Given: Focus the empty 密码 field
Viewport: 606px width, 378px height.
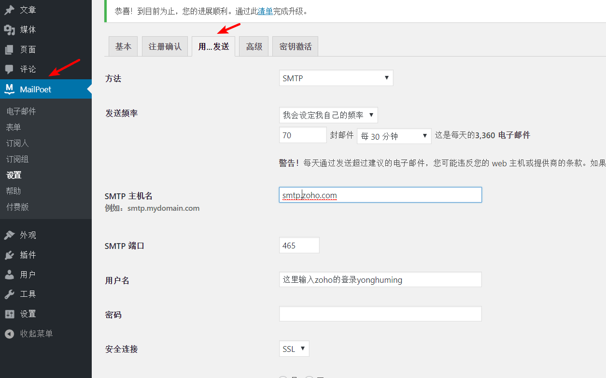Looking at the screenshot, I should (380, 314).
